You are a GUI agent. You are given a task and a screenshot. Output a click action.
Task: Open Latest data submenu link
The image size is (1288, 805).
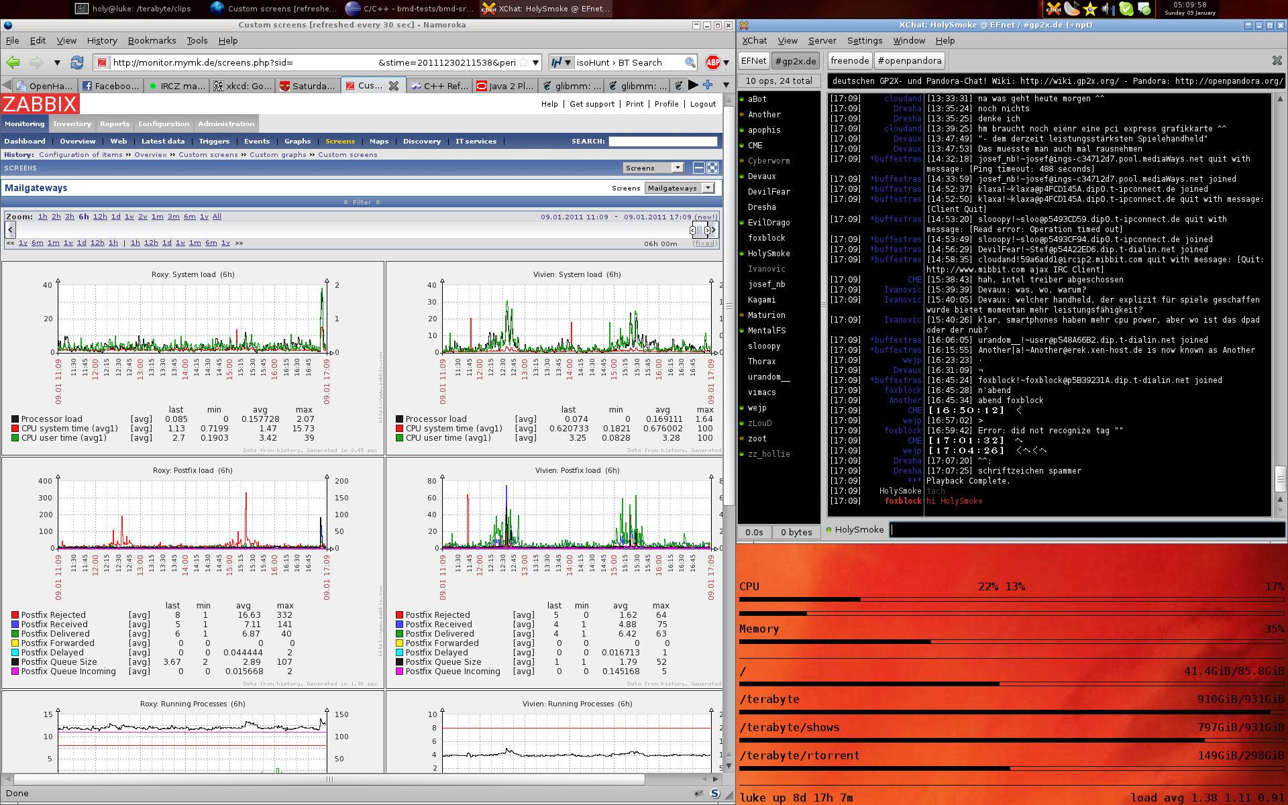coord(163,141)
